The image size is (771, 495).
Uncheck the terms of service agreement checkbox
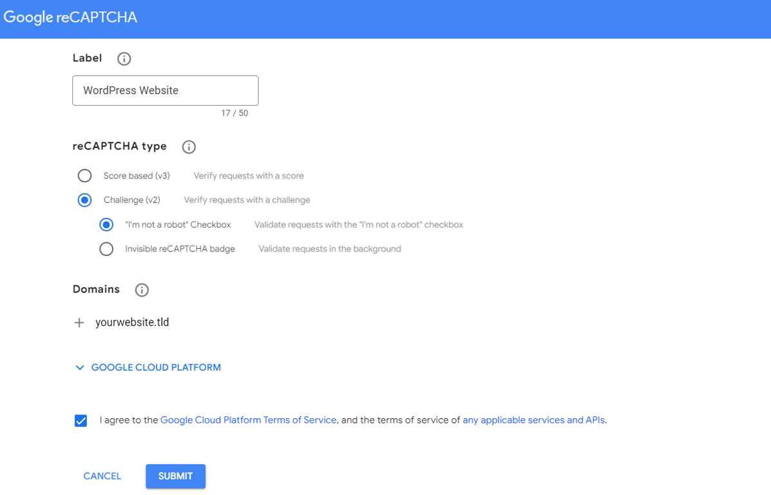pyautogui.click(x=81, y=420)
